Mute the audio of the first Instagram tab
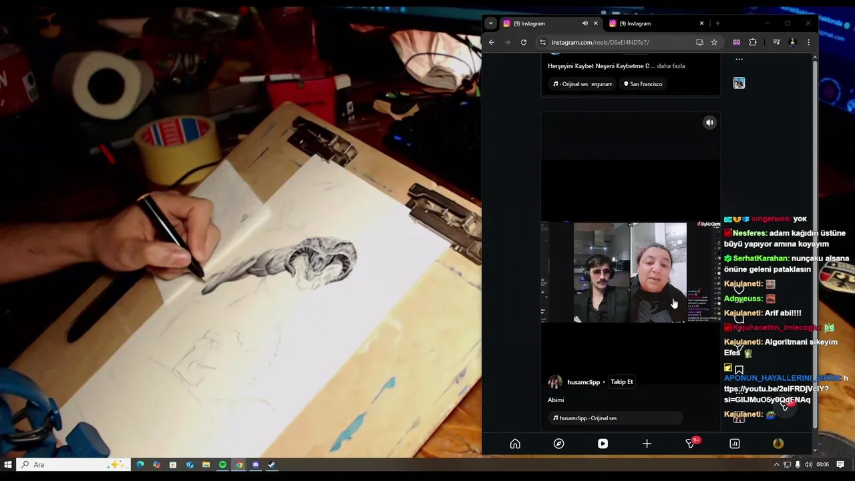855x481 pixels. coord(584,23)
